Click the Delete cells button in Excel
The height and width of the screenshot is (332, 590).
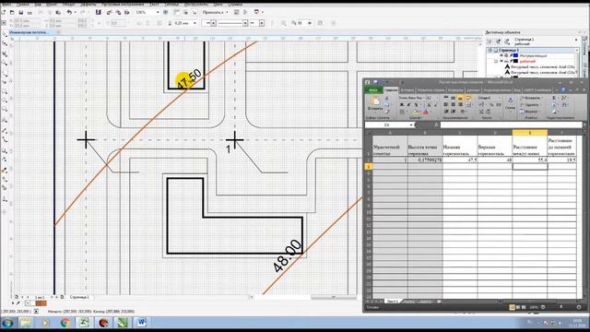530,105
